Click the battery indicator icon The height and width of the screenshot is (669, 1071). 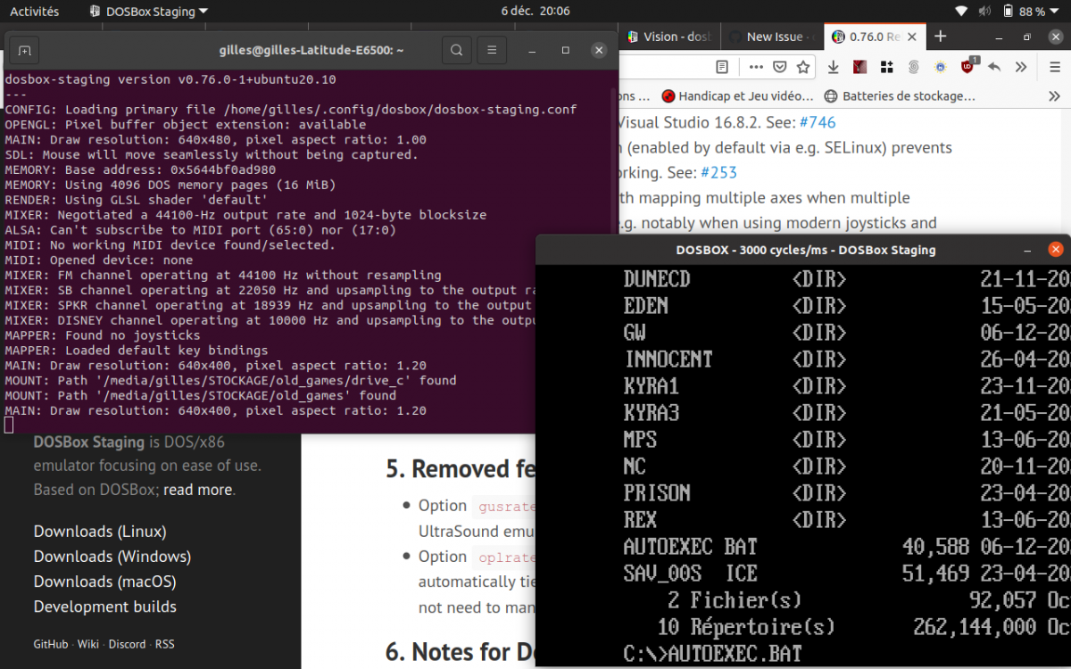click(1009, 12)
